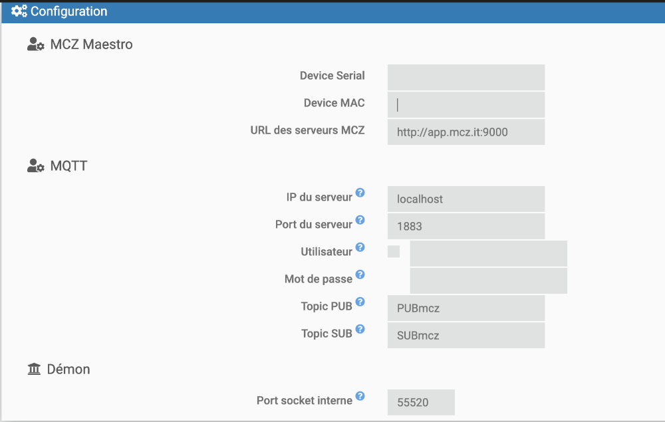The image size is (665, 422).
Task: Show help for Port du serveur
Action: click(360, 220)
